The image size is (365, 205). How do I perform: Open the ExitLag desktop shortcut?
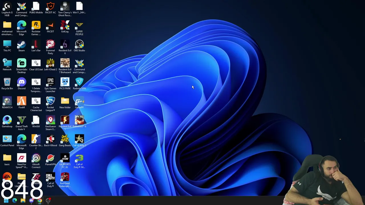(65, 27)
